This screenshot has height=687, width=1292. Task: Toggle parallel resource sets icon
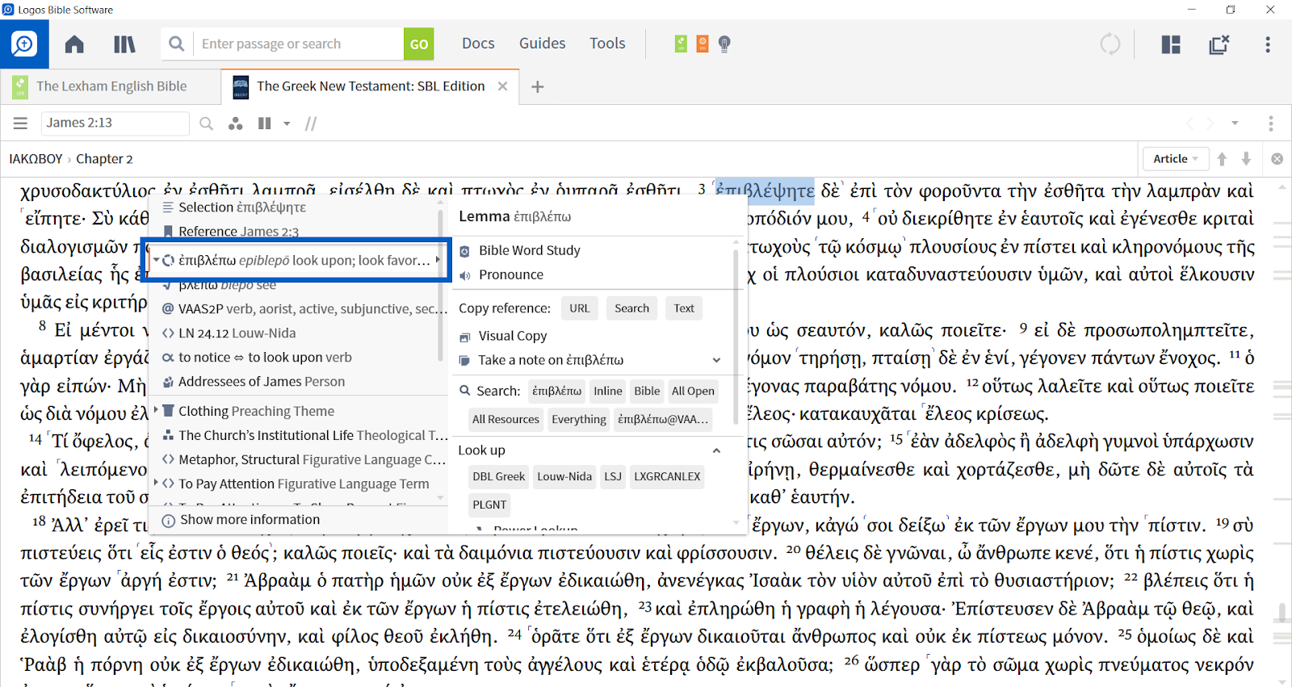(x=264, y=124)
